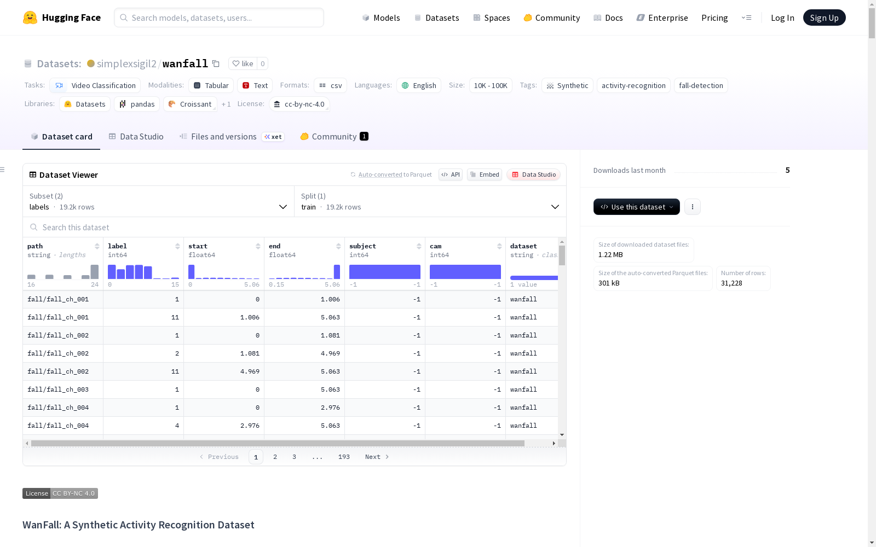876x547 pixels.
Task: Click the label column histogram
Action: (x=143, y=272)
